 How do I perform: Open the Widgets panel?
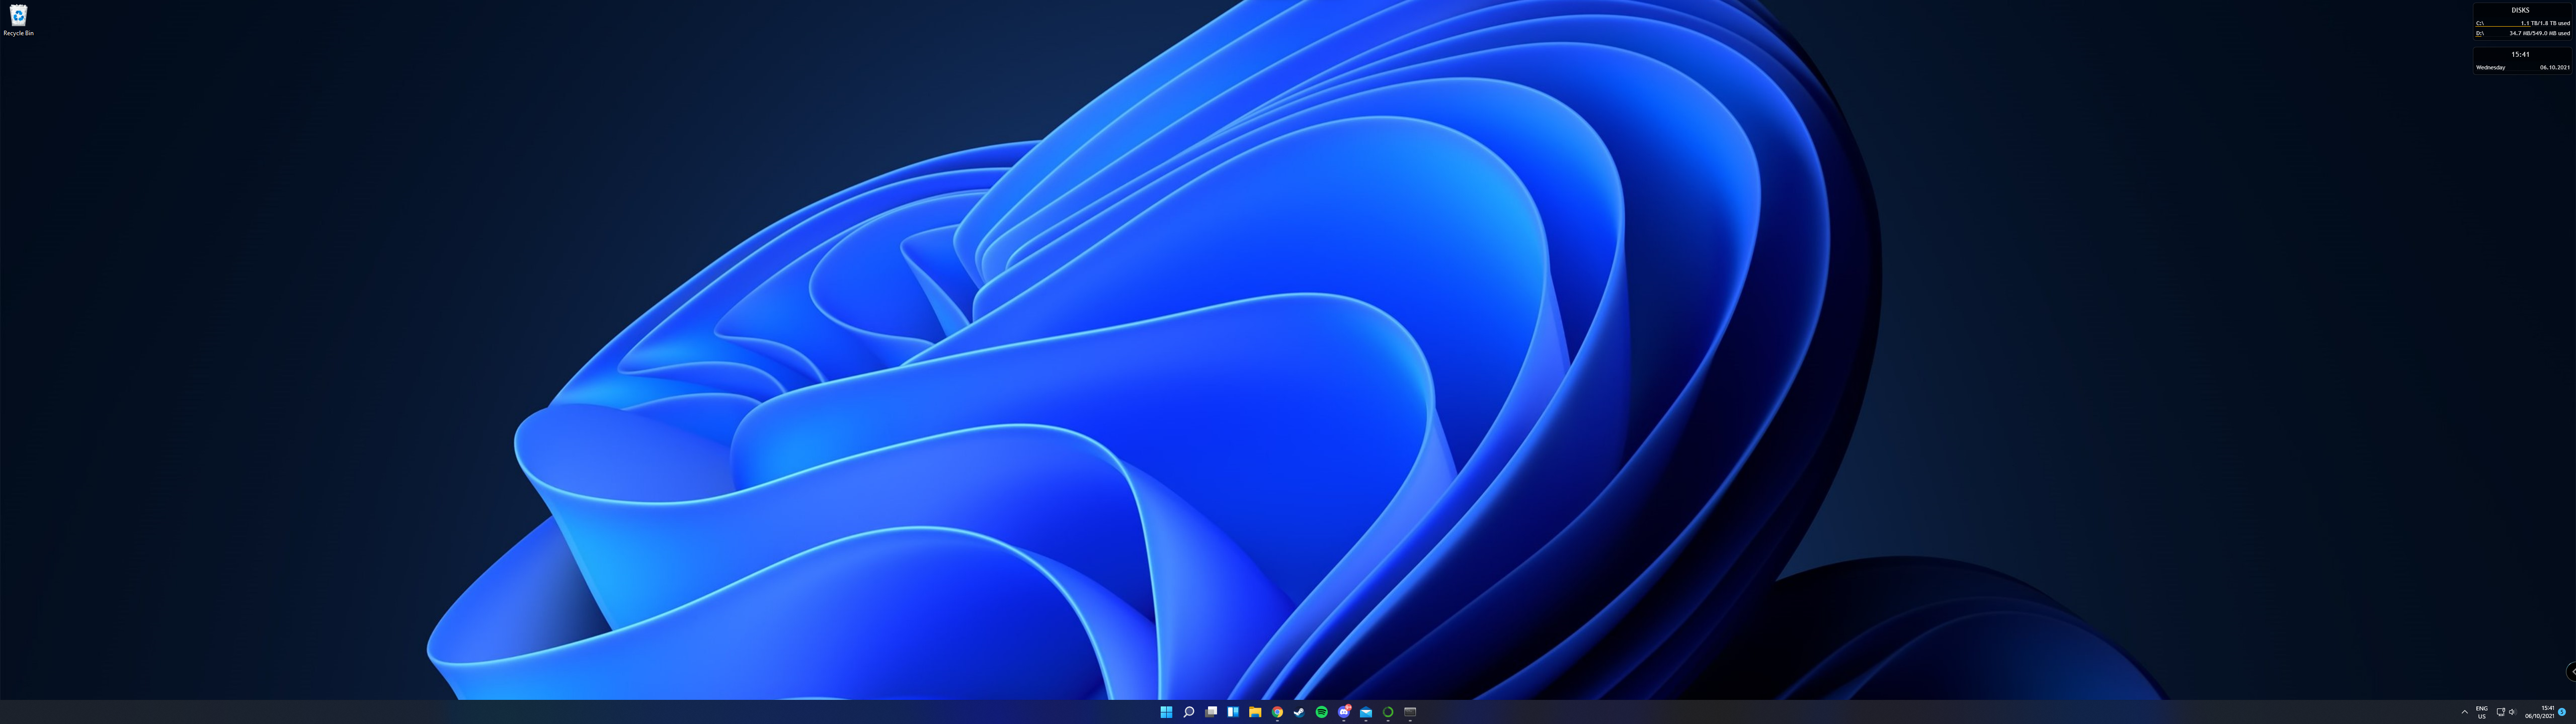pos(1233,712)
